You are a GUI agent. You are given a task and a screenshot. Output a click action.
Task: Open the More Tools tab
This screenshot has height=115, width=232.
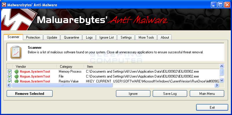146,37
